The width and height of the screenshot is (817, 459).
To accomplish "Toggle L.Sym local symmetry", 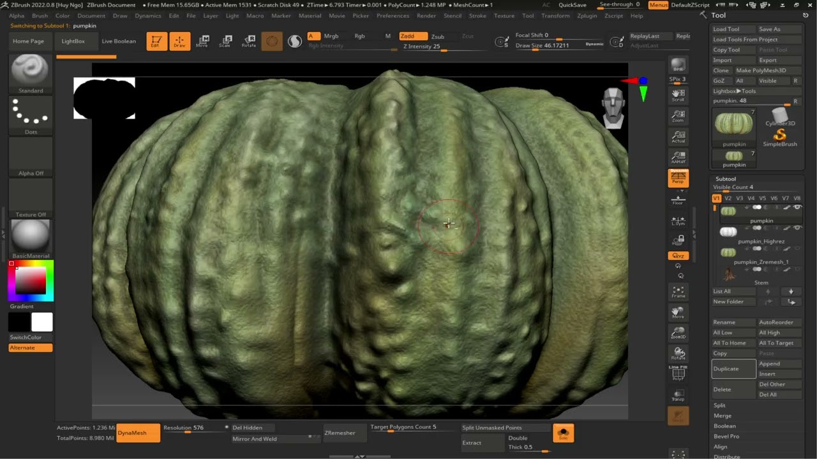I will 678,221.
